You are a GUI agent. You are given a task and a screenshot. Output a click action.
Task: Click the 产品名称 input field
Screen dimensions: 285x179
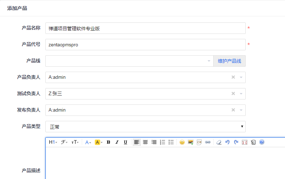coord(145,28)
